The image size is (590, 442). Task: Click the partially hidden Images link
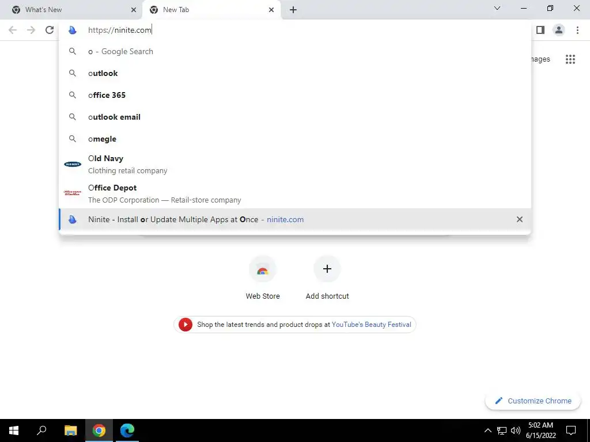540,59
